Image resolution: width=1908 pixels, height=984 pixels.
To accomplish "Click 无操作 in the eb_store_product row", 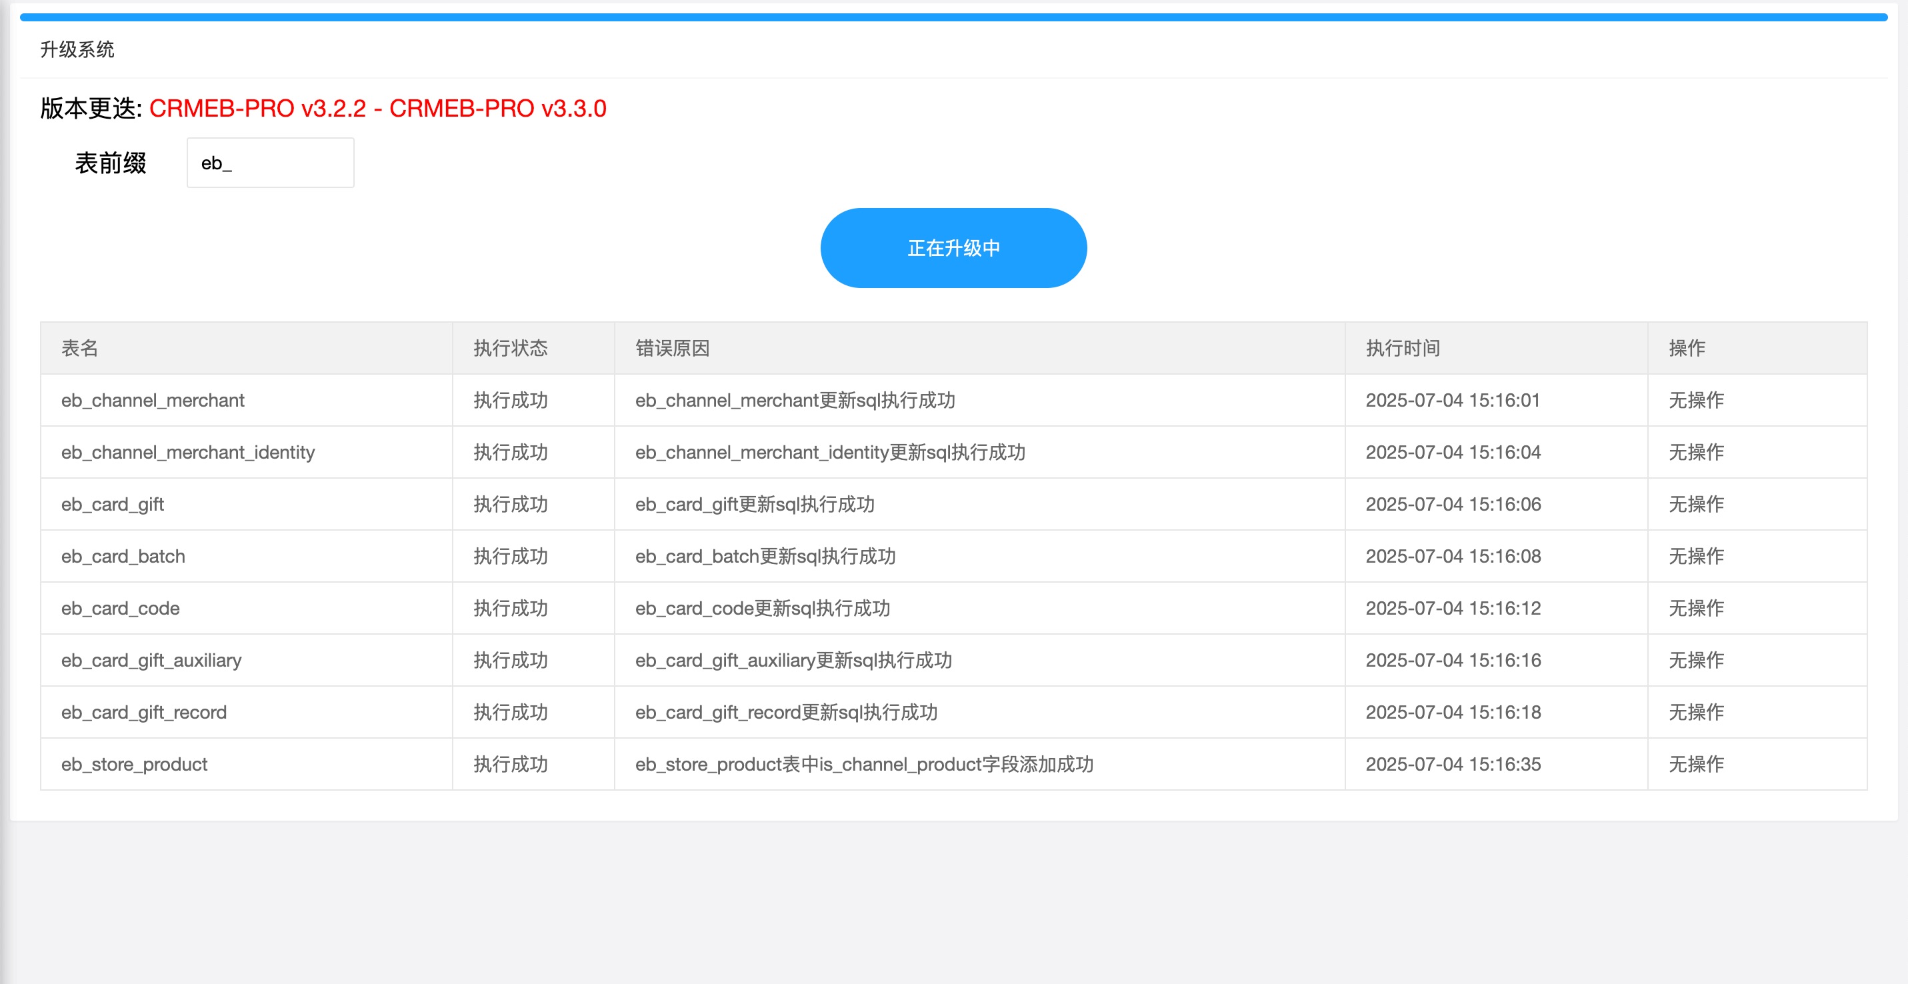I will tap(1696, 764).
